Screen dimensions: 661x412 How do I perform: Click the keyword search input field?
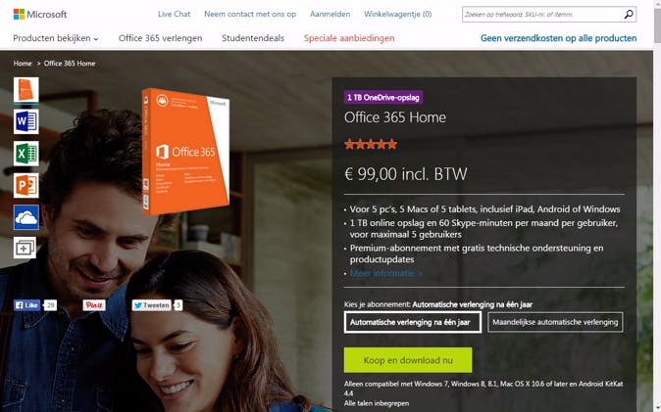click(542, 15)
